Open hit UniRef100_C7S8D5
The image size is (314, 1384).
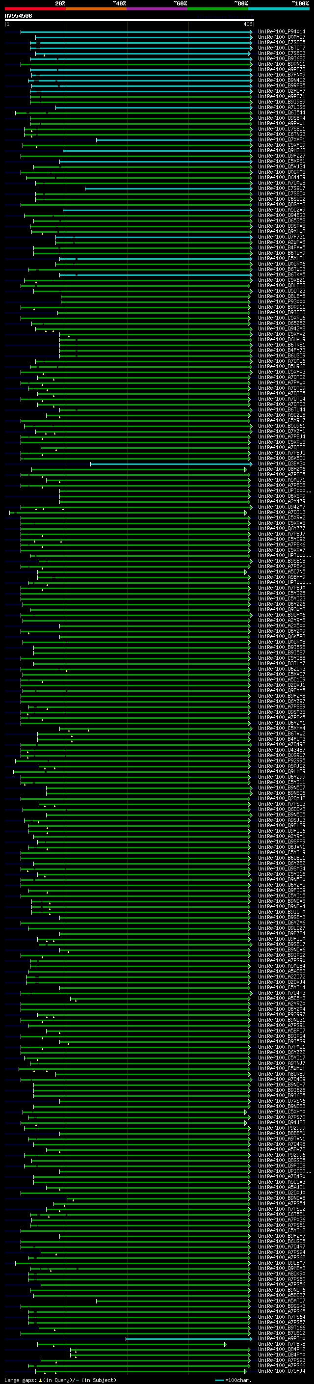(282, 42)
